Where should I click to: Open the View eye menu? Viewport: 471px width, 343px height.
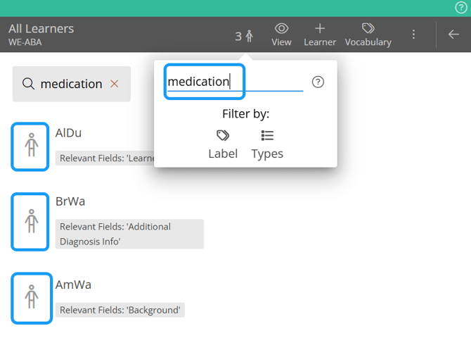(x=281, y=35)
